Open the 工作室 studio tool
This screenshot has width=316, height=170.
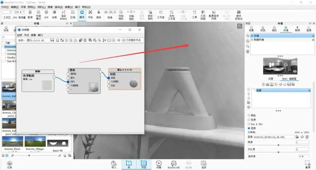click(x=161, y=15)
